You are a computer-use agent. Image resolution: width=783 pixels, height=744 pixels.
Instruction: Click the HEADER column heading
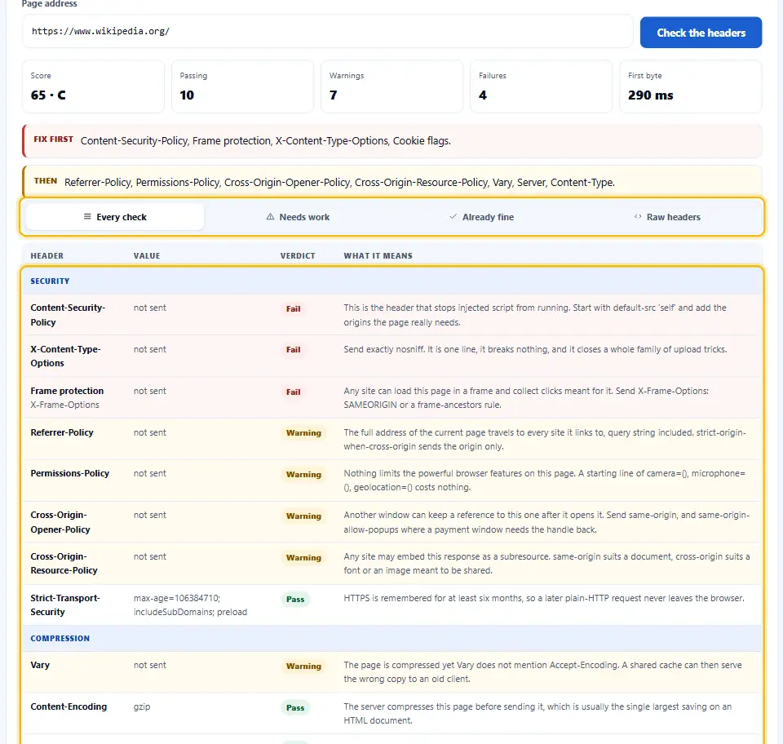(47, 255)
